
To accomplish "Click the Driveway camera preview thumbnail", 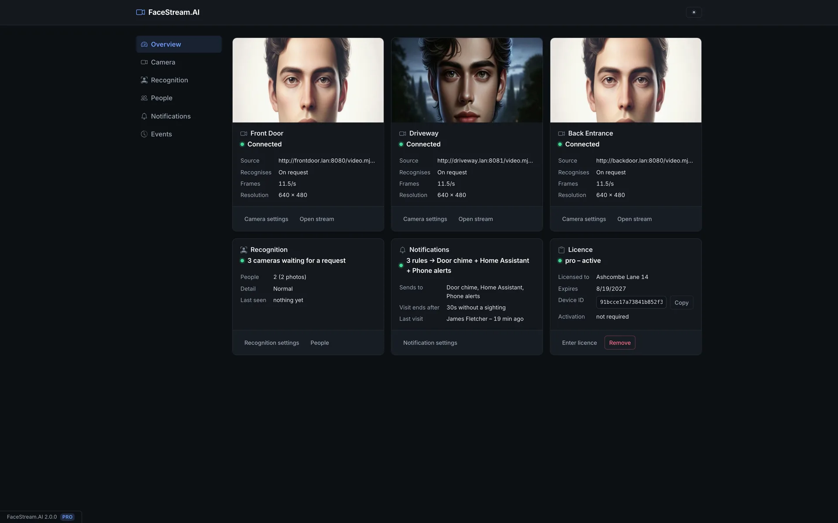I will click(467, 80).
